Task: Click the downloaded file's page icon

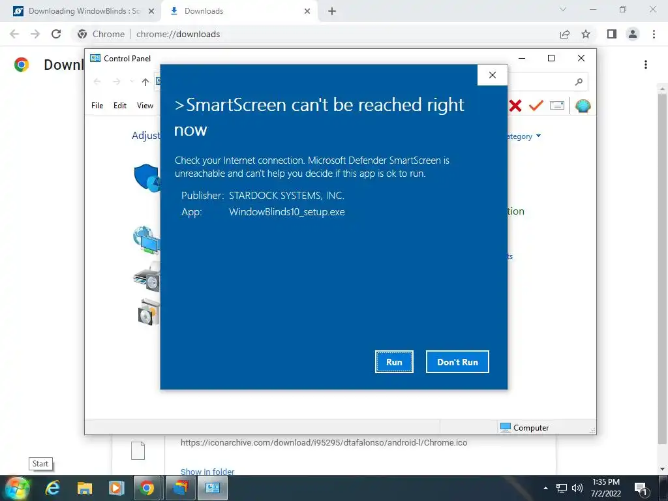Action: tap(138, 450)
